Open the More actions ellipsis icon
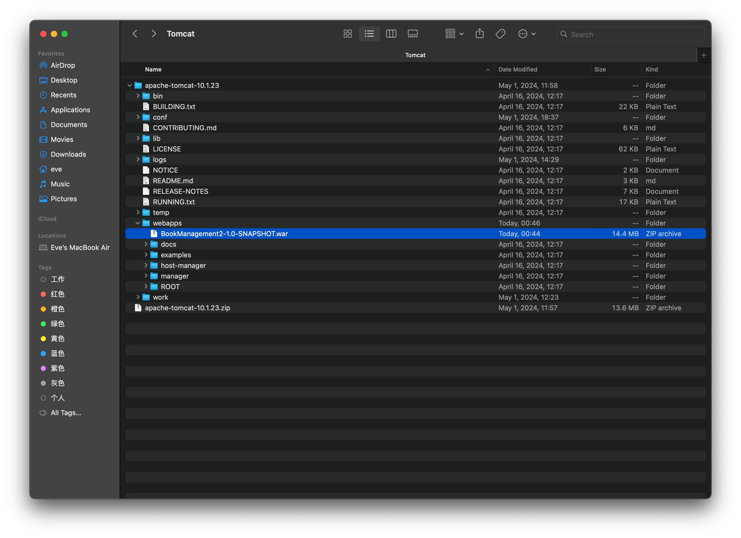The image size is (741, 538). pyautogui.click(x=523, y=34)
